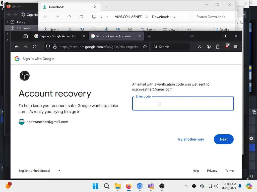Open Pocket save icon in Firefox toolbar
This screenshot has height=192, width=257.
pyautogui.click(x=200, y=47)
